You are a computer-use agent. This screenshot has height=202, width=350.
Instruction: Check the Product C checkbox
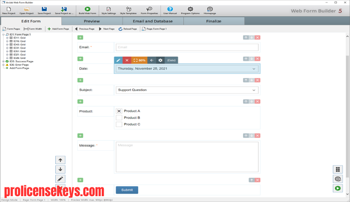[119, 124]
